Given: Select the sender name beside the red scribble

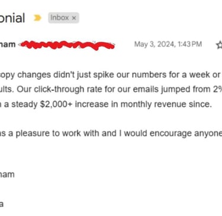Looking at the screenshot, I should click(8, 44).
